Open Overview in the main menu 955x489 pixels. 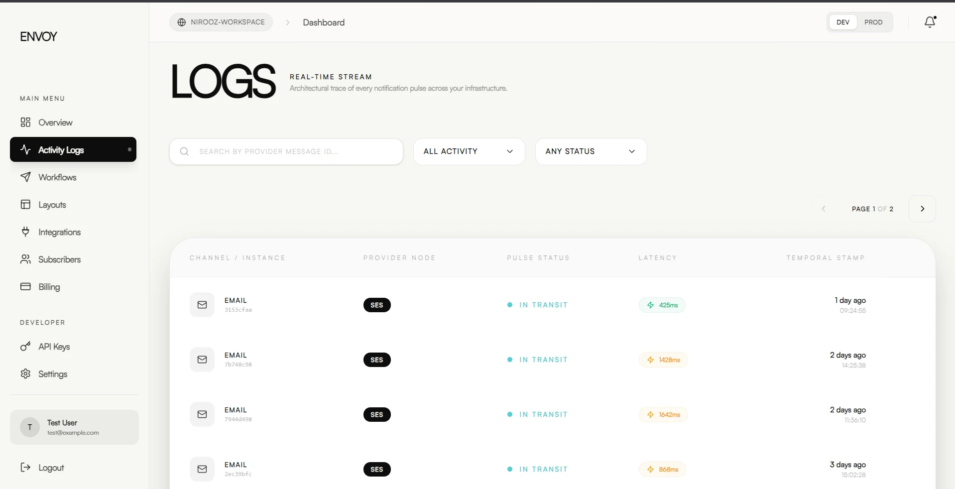pyautogui.click(x=73, y=122)
